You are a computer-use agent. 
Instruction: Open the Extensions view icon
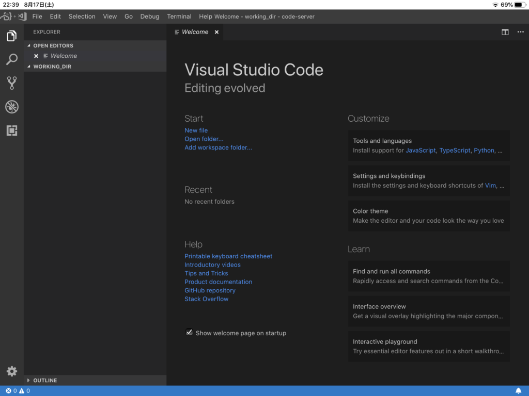[x=12, y=130]
